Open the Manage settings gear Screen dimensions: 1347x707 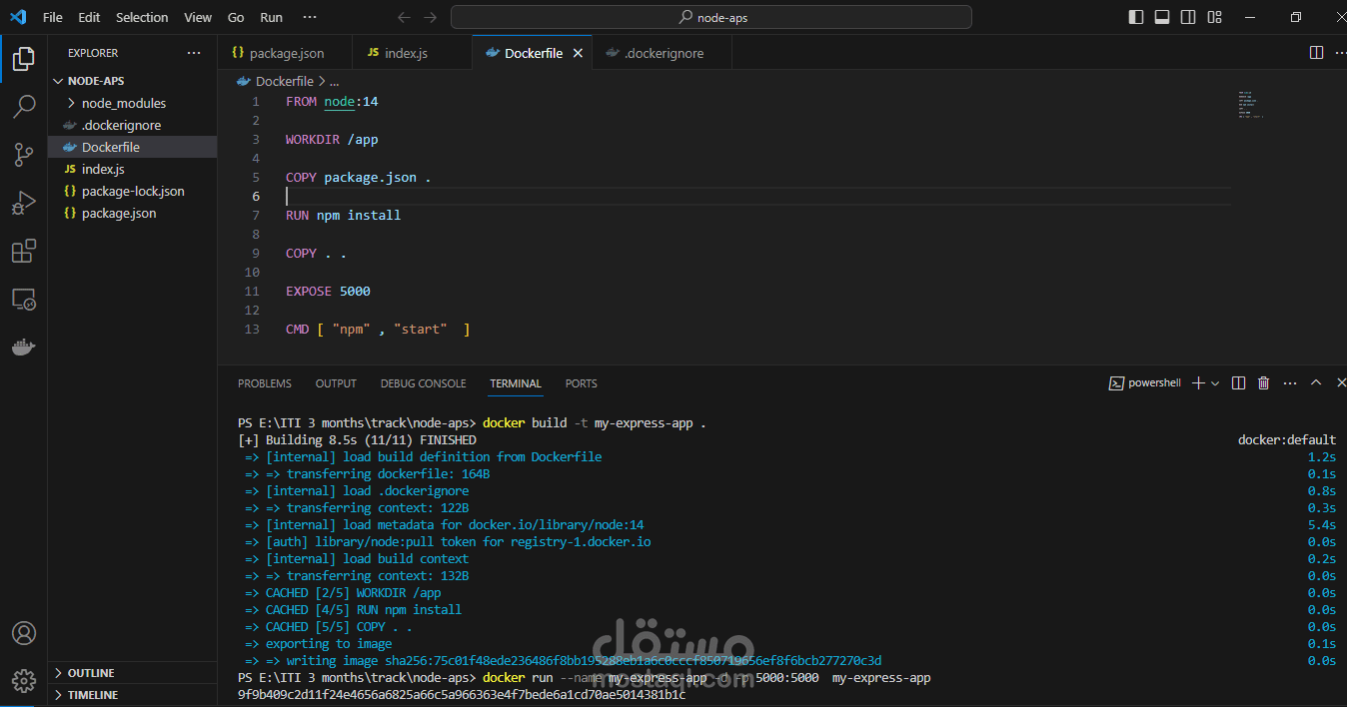[22, 680]
